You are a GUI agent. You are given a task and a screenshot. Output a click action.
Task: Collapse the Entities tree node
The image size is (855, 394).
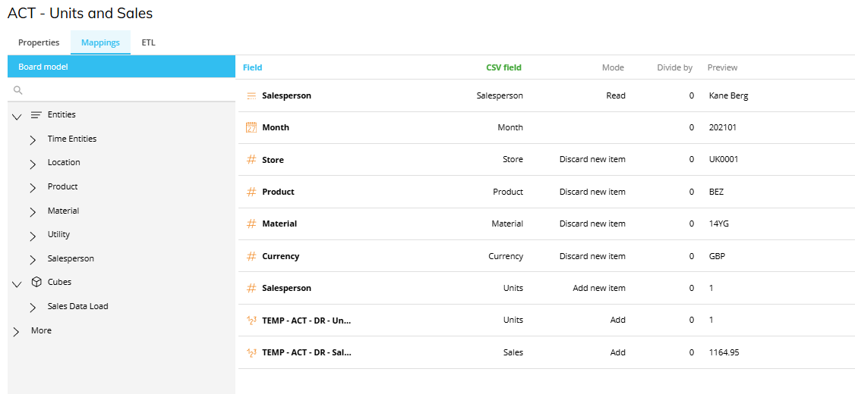tap(17, 115)
